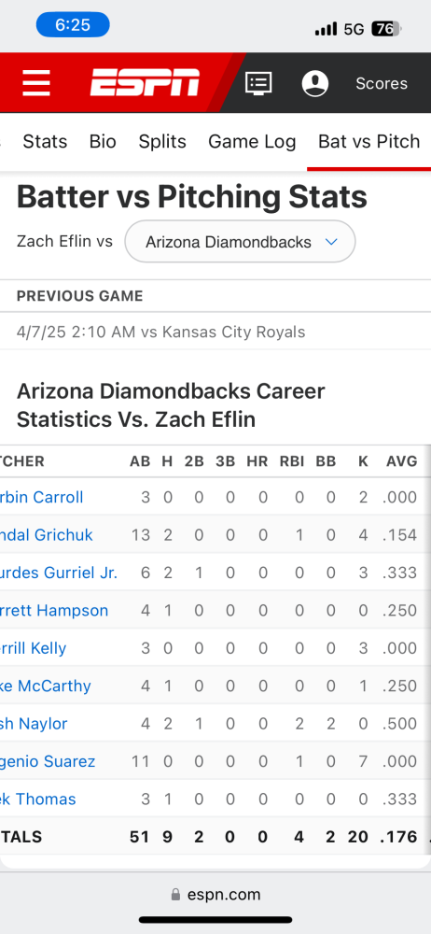Open Josh Naylor player link
Image resolution: width=431 pixels, height=934 pixels.
[x=34, y=724]
